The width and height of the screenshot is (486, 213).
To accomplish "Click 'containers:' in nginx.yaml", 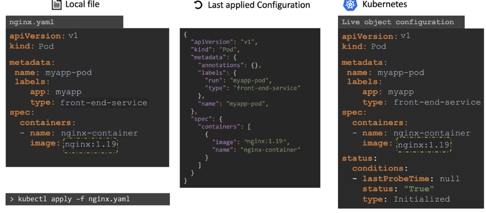I will point(48,123).
